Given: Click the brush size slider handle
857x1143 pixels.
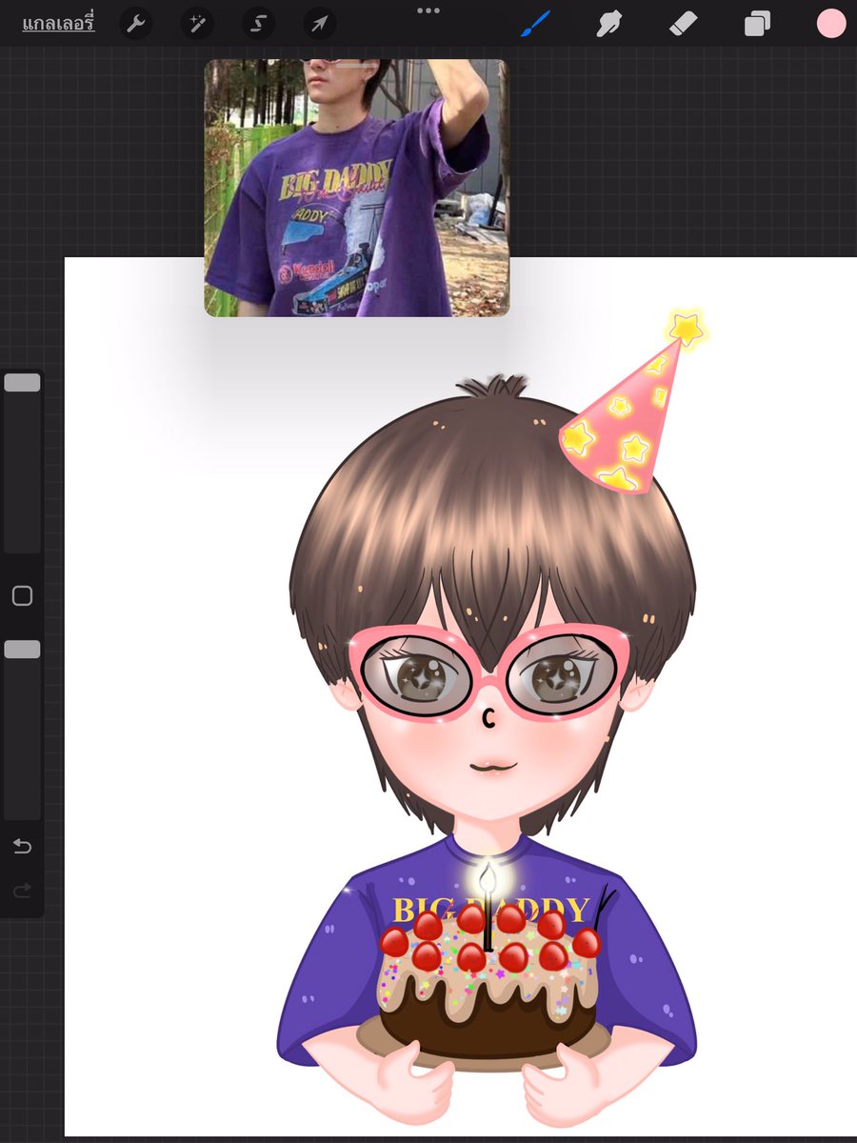Looking at the screenshot, I should pyautogui.click(x=22, y=383).
